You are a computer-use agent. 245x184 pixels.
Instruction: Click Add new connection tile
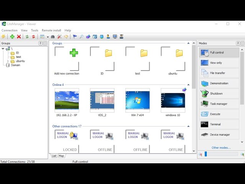(67, 61)
